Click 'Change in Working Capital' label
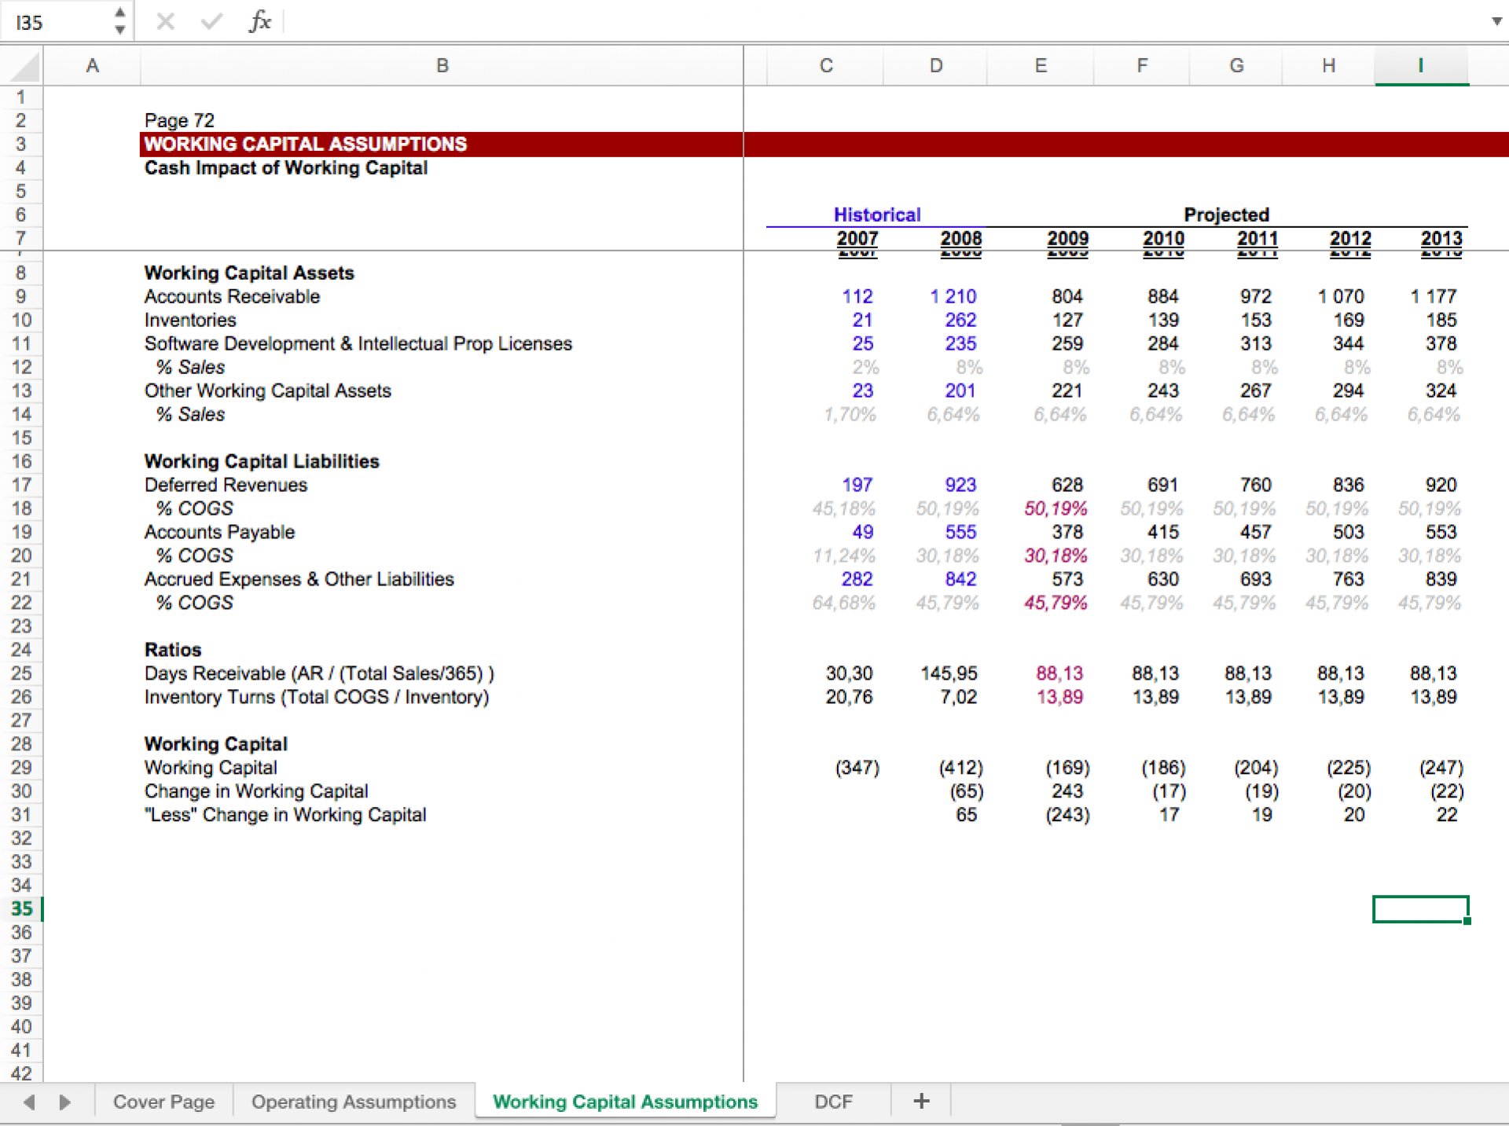 [x=256, y=791]
